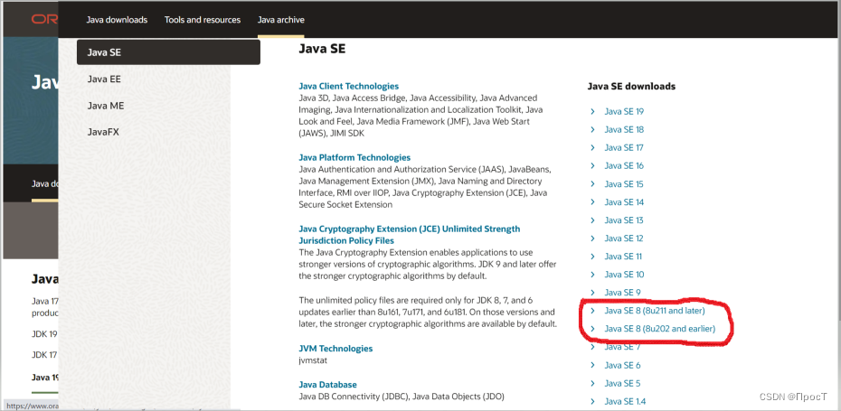This screenshot has width=841, height=411.
Task: Click the chevron beside Java SE 7
Action: click(592, 347)
